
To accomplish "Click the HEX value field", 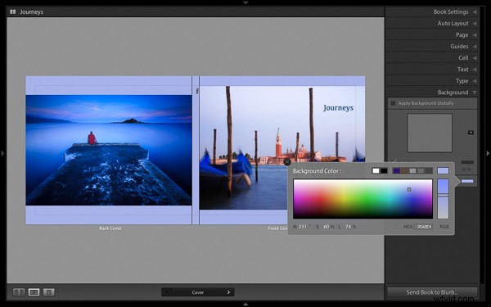I will (424, 227).
